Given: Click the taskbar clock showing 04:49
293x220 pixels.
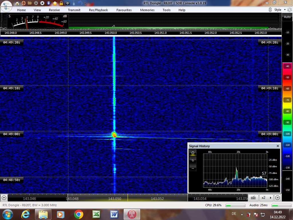Looking at the screenshot, I should coord(278,215).
